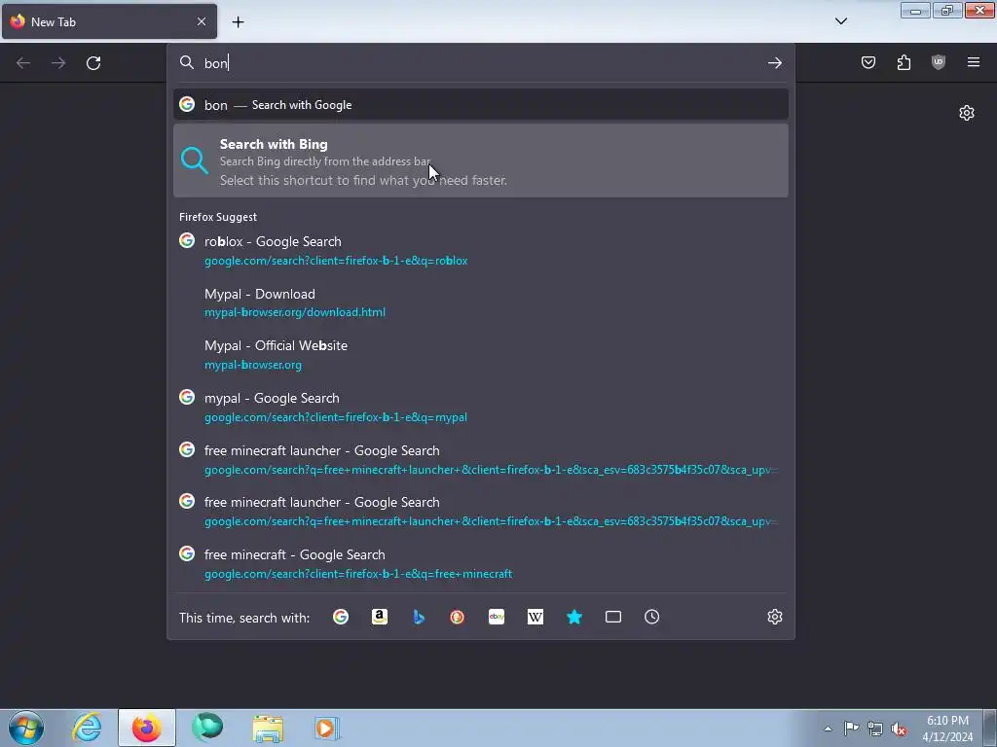Viewport: 997px width, 747px height.
Task: Click the back navigation arrow
Action: click(x=23, y=63)
